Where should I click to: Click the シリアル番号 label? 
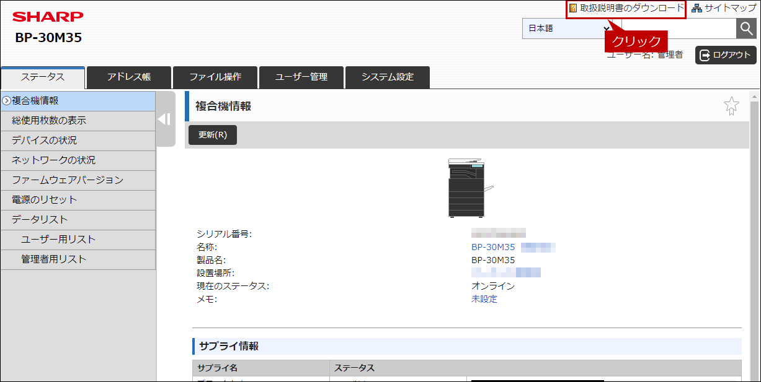[x=224, y=234]
